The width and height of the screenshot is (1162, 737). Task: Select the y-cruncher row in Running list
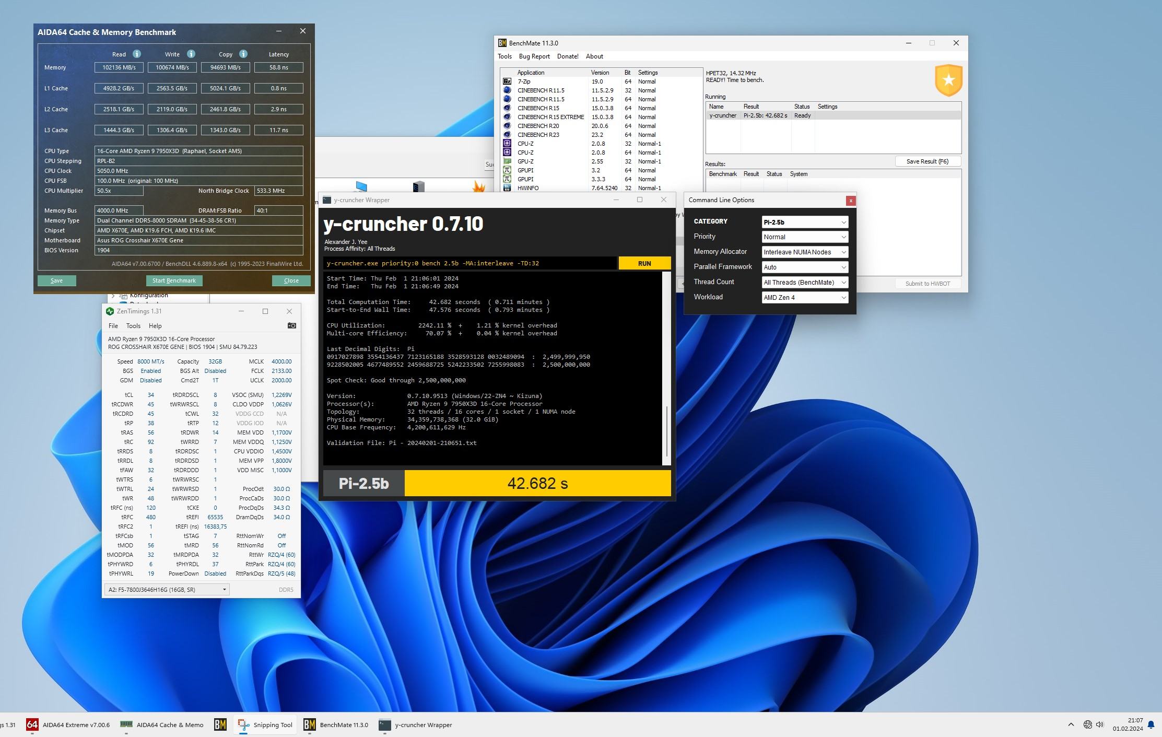833,115
